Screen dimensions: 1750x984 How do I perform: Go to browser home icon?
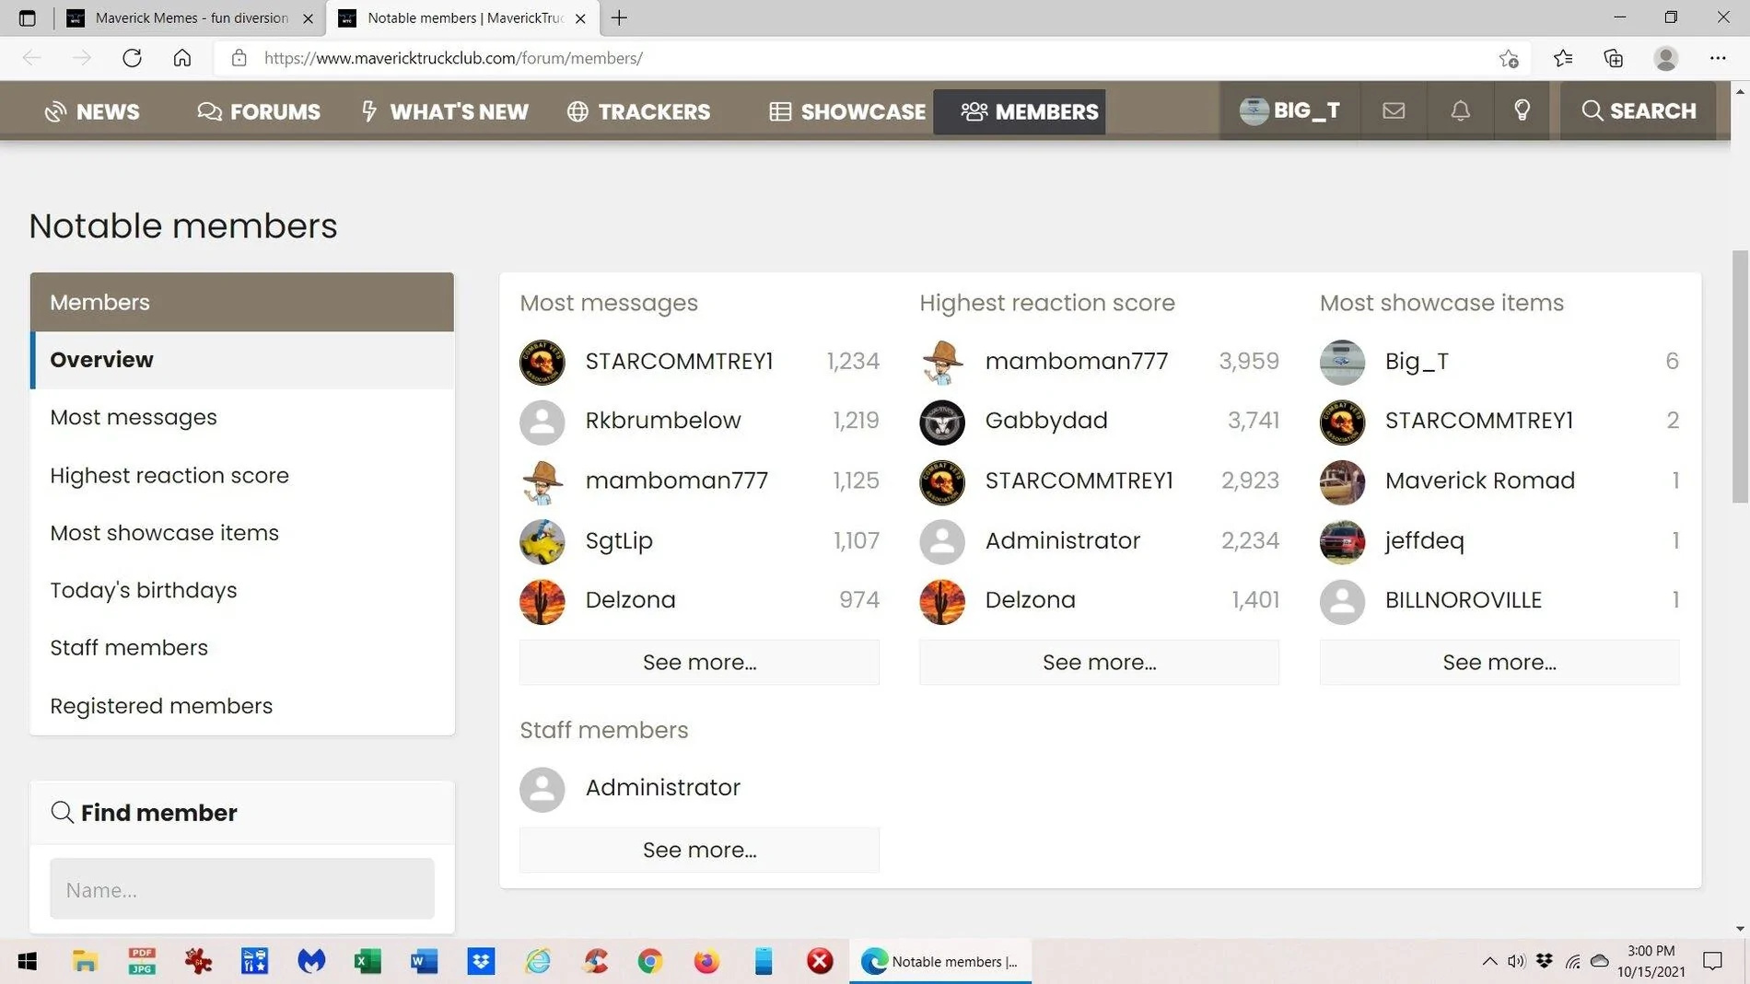(182, 58)
